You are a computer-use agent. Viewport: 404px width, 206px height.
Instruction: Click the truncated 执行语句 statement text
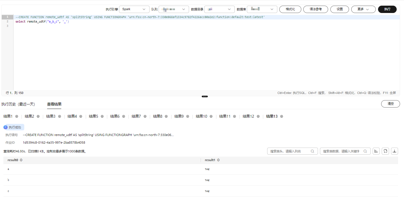click(x=98, y=135)
